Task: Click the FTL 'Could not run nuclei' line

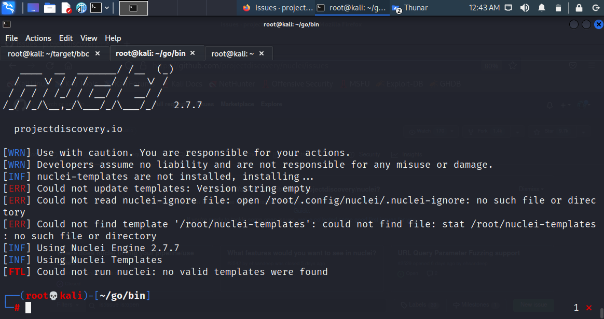Action: [x=165, y=272]
